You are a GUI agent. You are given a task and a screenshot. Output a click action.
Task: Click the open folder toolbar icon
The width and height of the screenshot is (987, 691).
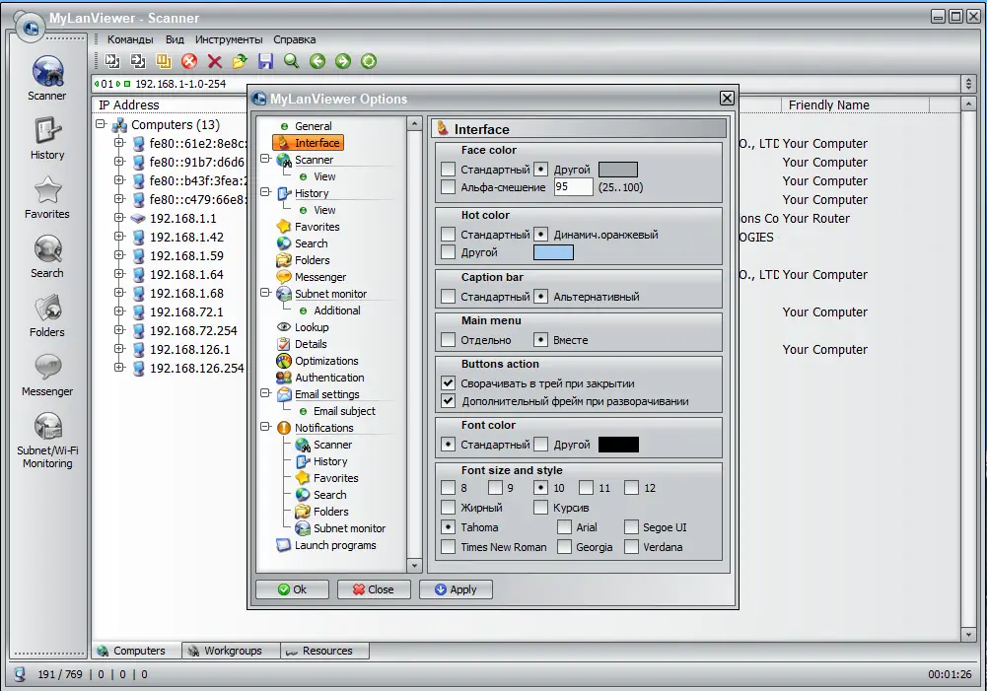click(x=240, y=61)
